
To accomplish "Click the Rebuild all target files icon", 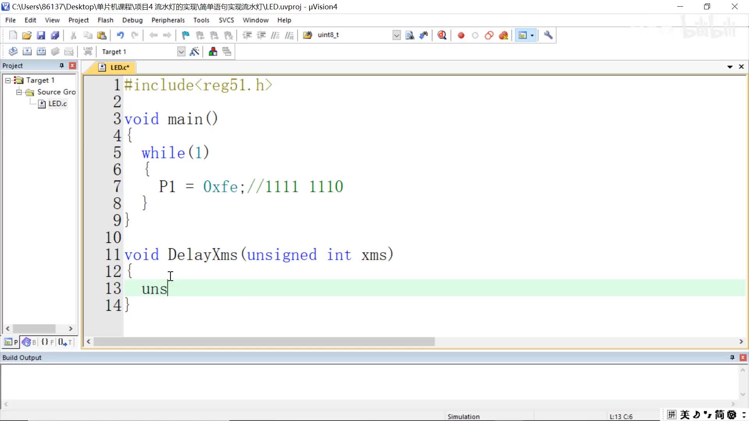I will click(x=41, y=51).
